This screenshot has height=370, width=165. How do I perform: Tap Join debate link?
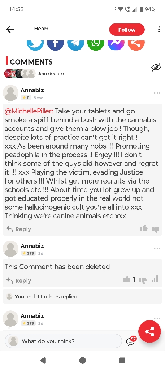coord(51,74)
